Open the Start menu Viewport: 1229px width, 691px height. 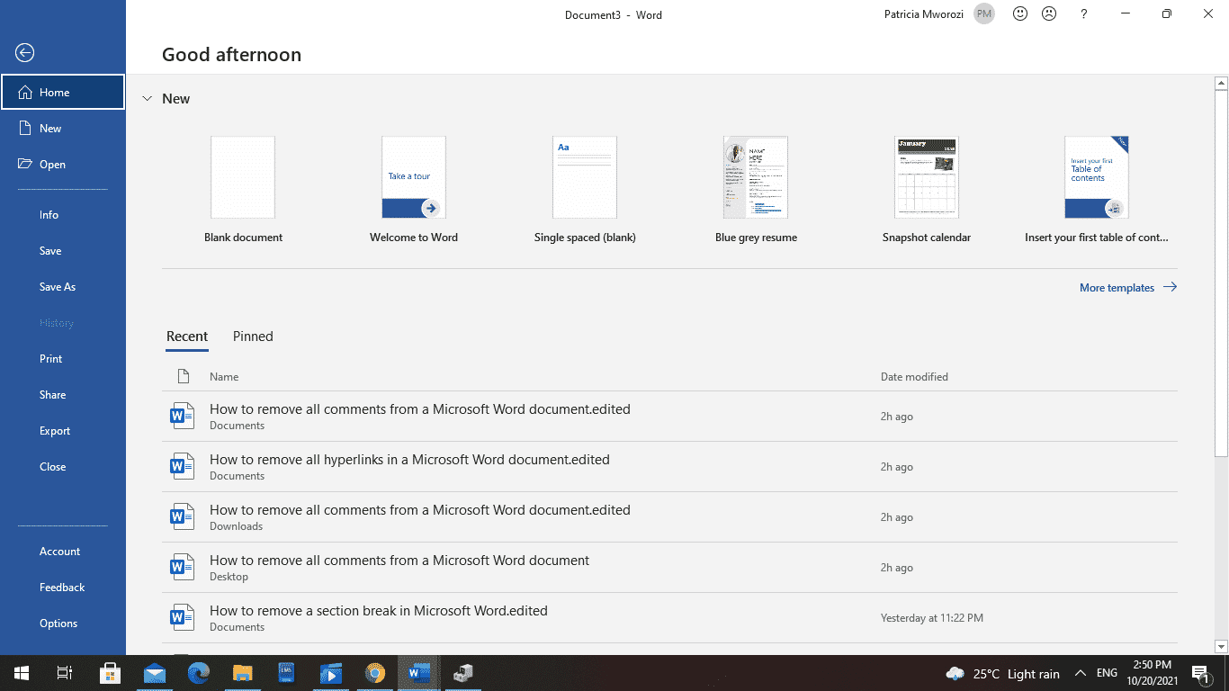(x=20, y=673)
